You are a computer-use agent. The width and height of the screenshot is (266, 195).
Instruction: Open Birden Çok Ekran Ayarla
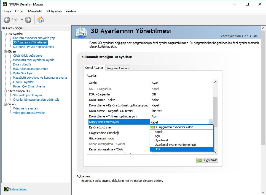coord(29,86)
